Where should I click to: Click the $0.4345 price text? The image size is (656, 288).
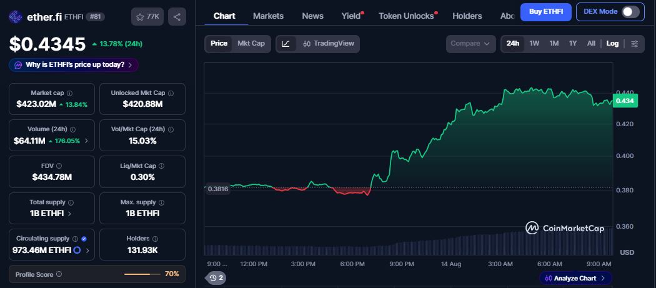click(x=47, y=44)
